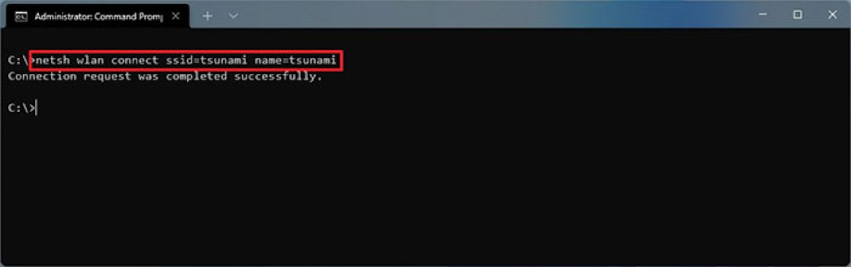Image resolution: width=851 pixels, height=267 pixels.
Task: Maximize the terminal window
Action: click(798, 15)
